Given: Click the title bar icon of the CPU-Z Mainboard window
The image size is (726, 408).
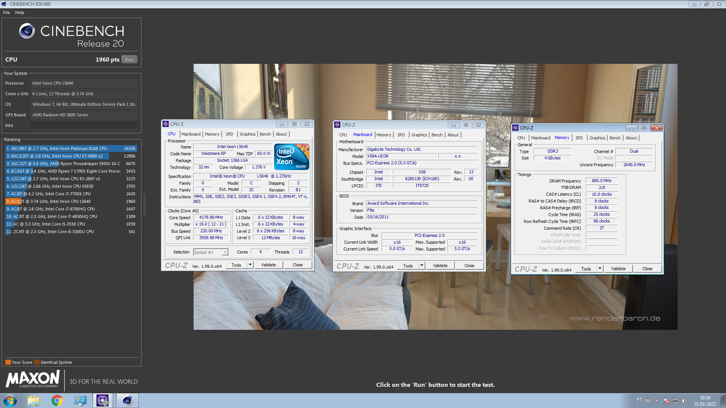Looking at the screenshot, I should coord(337,125).
